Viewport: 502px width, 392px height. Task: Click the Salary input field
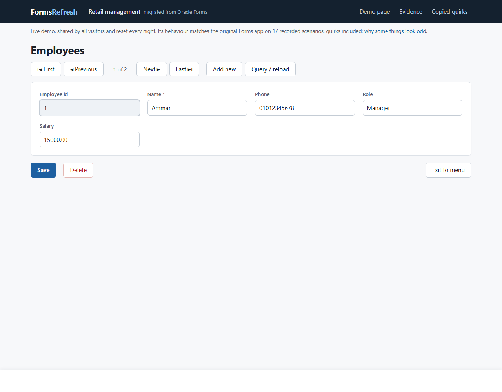pyautogui.click(x=90, y=140)
